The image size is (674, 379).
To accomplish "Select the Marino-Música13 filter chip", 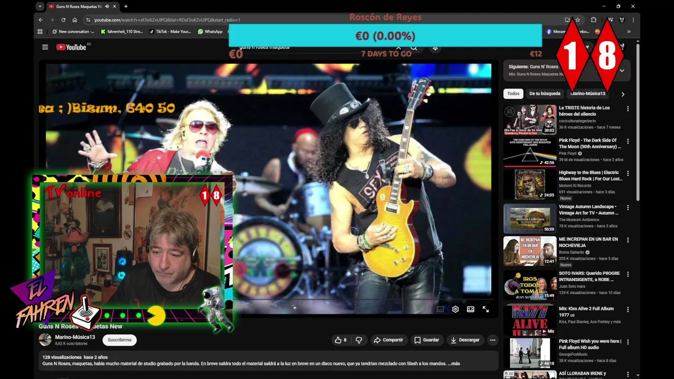I will (588, 94).
